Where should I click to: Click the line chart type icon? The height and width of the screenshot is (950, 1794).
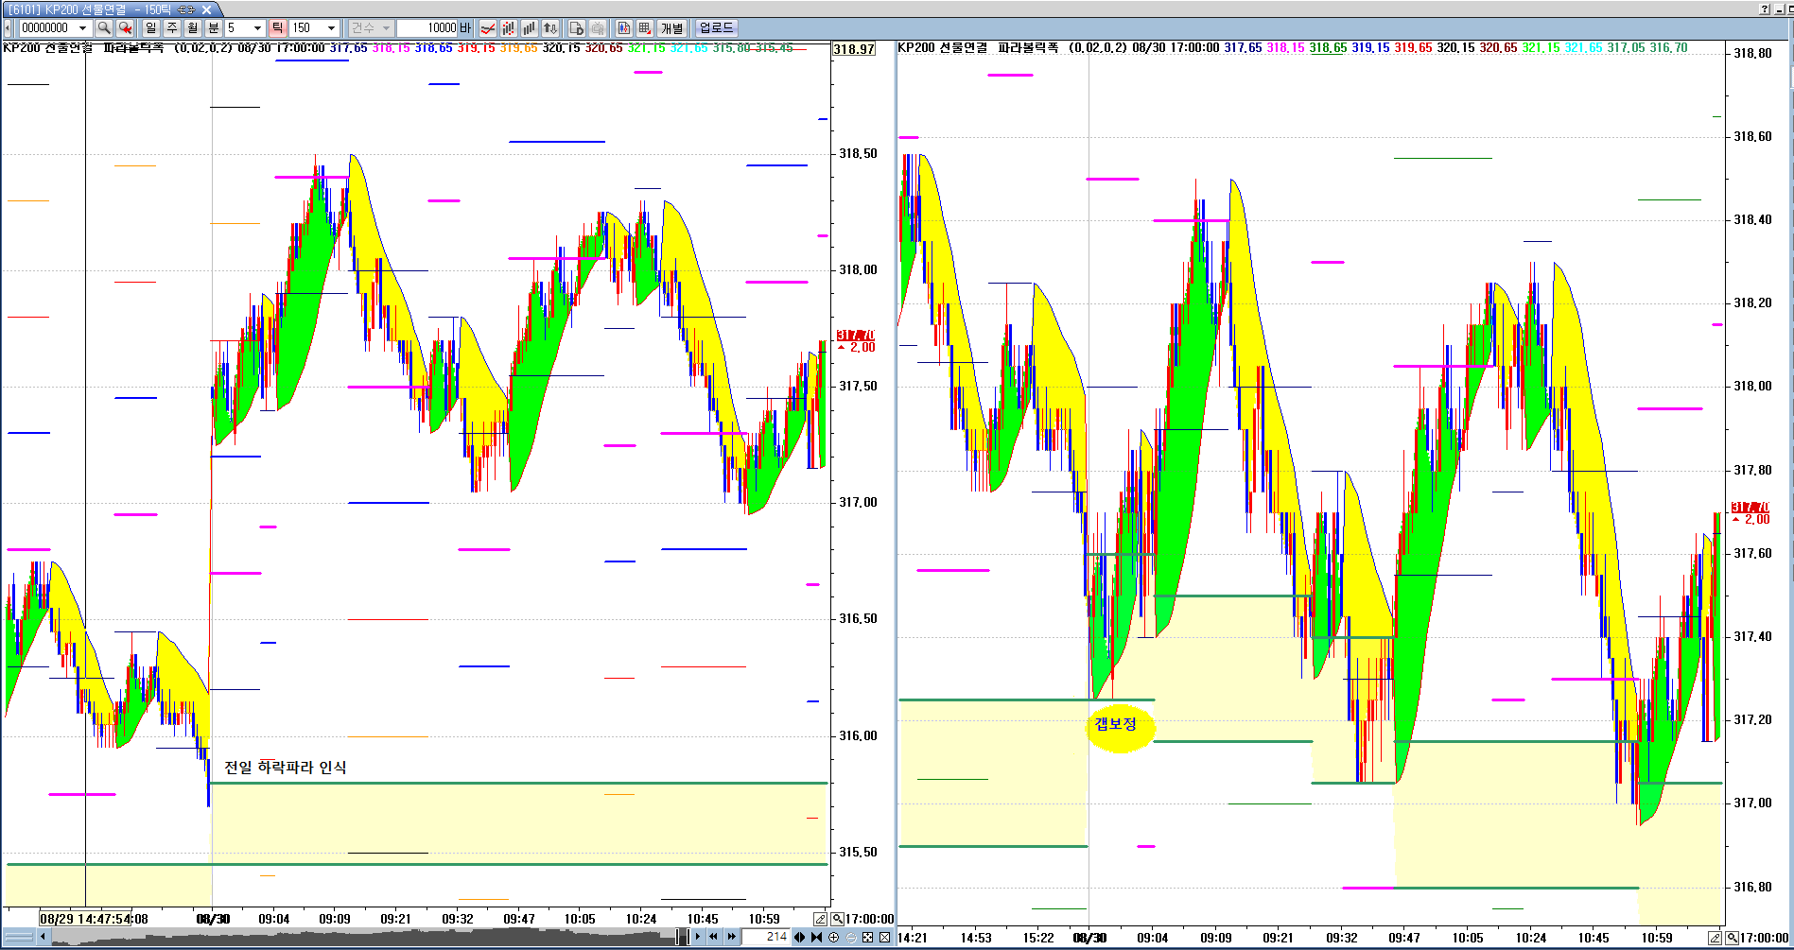(488, 28)
